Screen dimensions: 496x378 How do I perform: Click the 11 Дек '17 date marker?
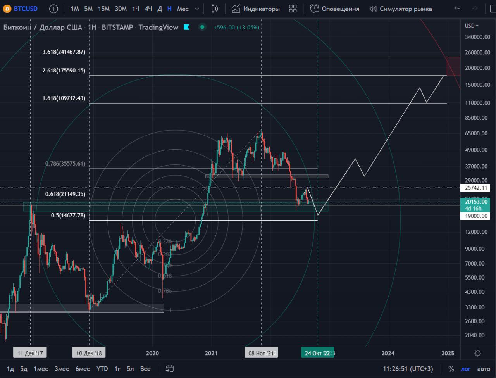(x=30, y=353)
